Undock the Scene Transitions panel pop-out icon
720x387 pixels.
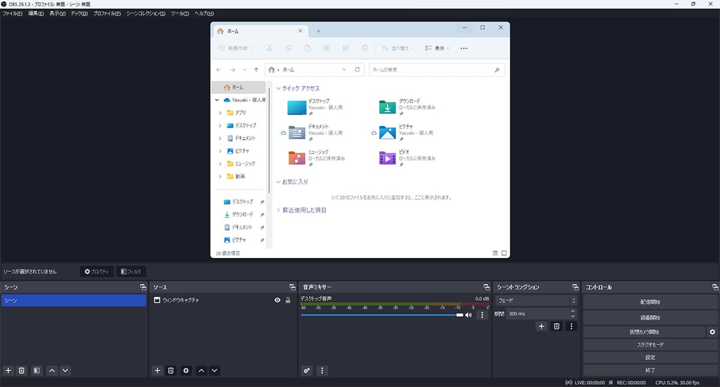pyautogui.click(x=575, y=287)
